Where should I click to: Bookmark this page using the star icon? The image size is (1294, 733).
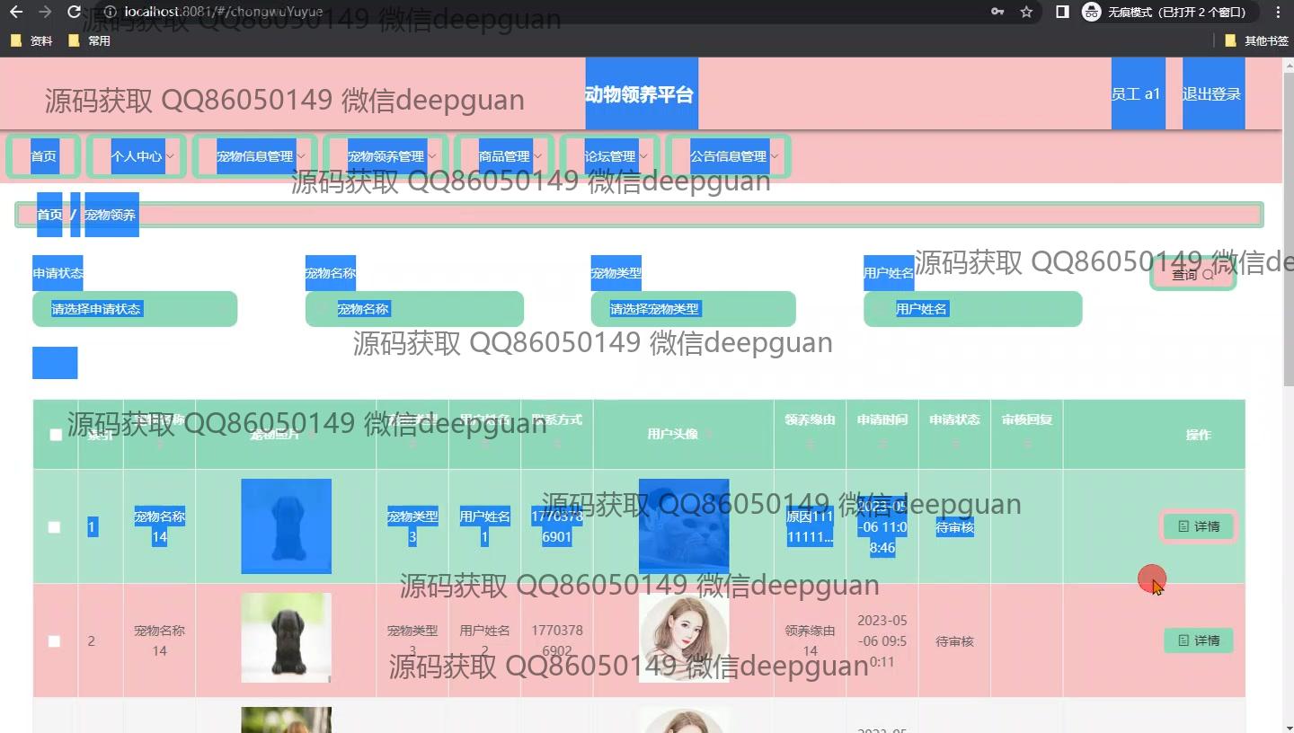pos(1026,12)
